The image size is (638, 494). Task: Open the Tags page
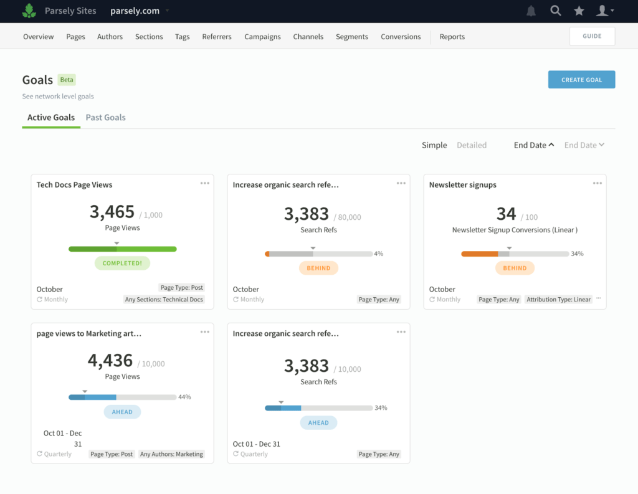[183, 37]
